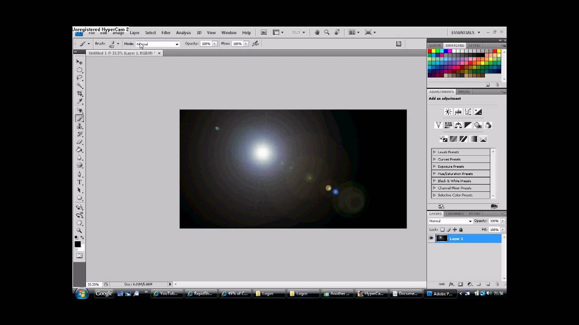Switch to the Styles tab
This screenshot has width=579, height=325.
474,46
